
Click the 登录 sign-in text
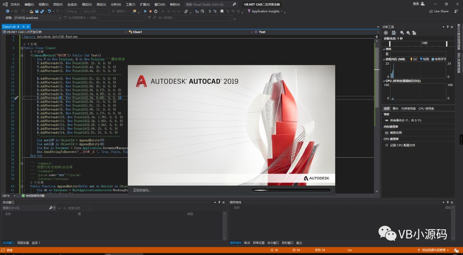click(416, 4)
